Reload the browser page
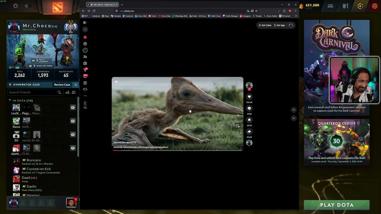The image size is (381, 214). click(x=94, y=11)
